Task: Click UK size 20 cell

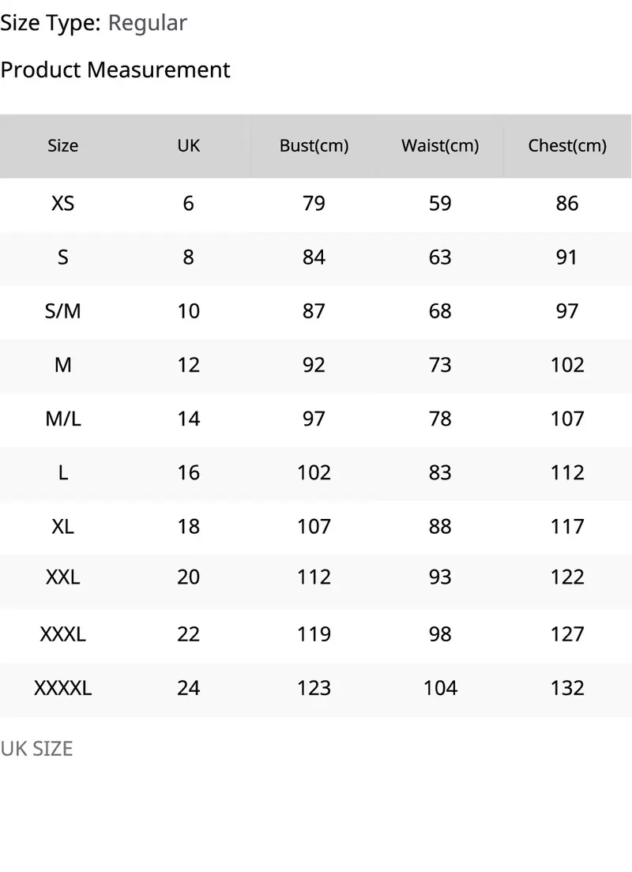Action: click(189, 577)
